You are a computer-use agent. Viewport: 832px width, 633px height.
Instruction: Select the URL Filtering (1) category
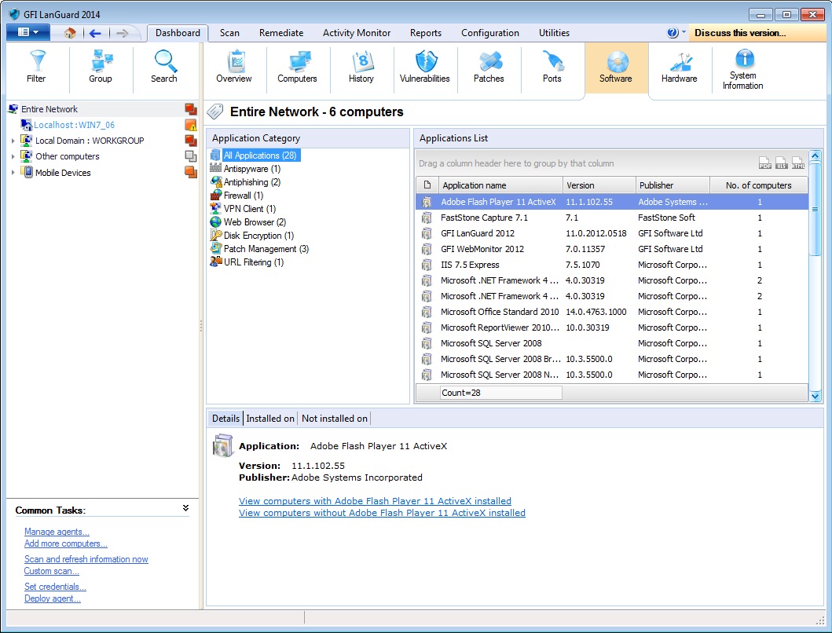(x=254, y=262)
